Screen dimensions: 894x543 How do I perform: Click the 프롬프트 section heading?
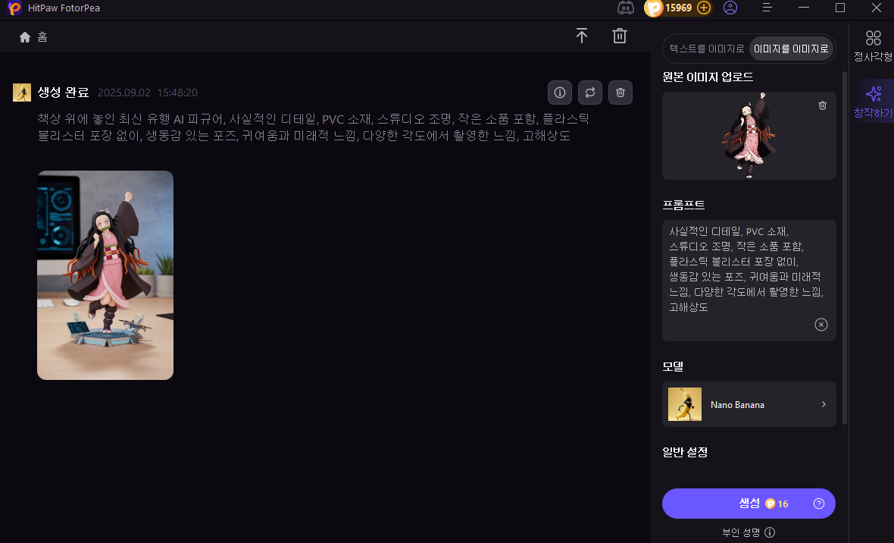[x=683, y=205]
